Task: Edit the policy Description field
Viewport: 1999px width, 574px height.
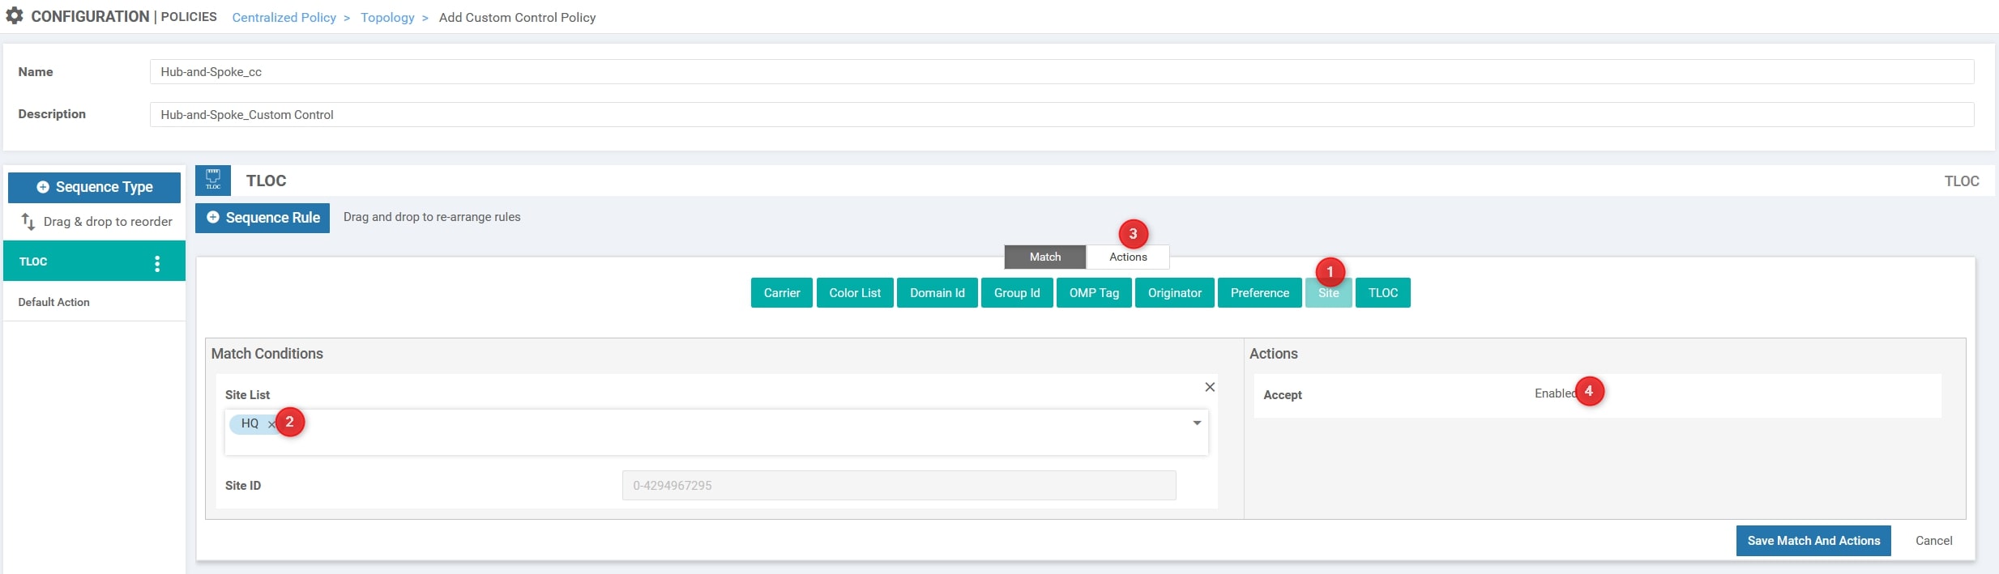Action: pos(1061,114)
